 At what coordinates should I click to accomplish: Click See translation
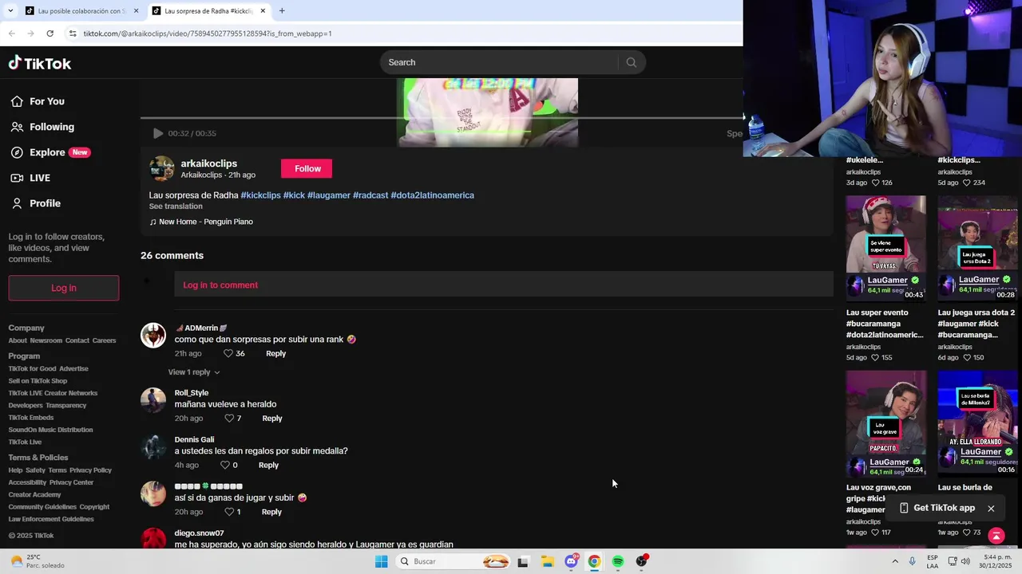coord(176,206)
